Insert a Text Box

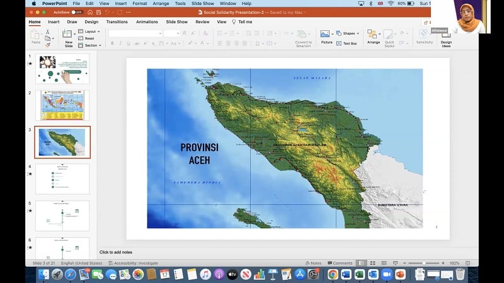pos(347,43)
